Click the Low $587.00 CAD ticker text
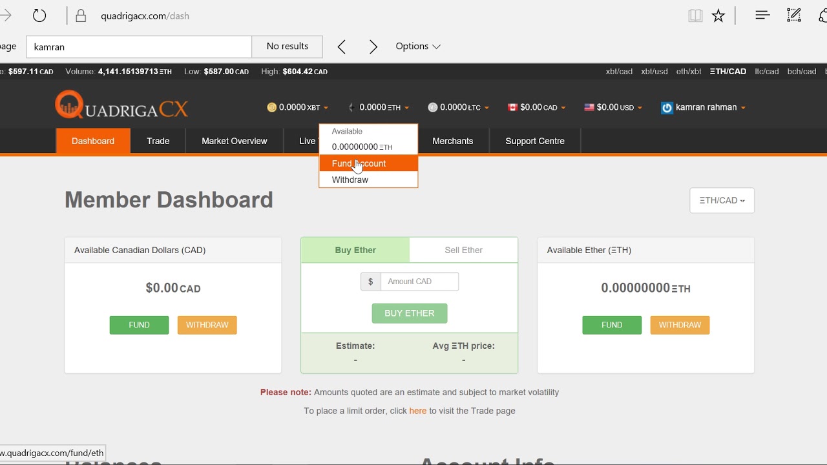This screenshot has width=827, height=465. click(216, 72)
